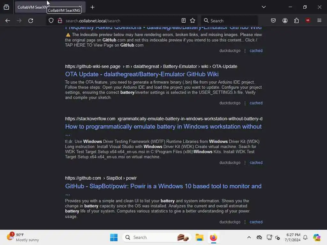Expand options dots for stackoverflow result
327x245 pixels.
[245, 163]
